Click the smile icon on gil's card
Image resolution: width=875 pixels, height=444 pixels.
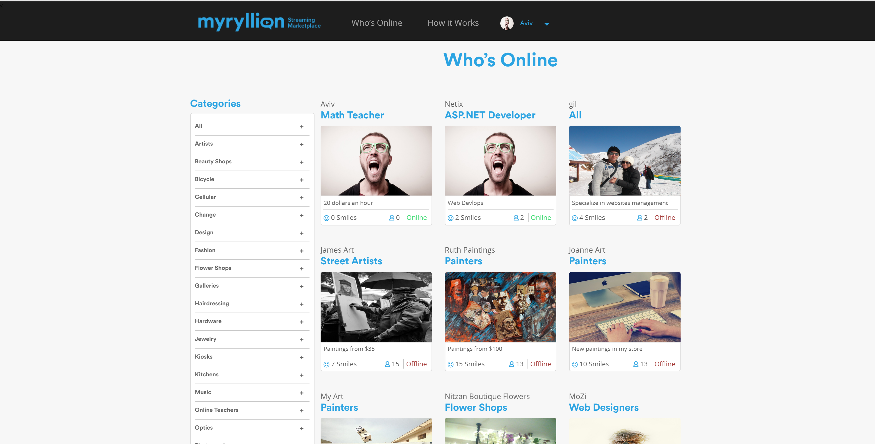574,218
